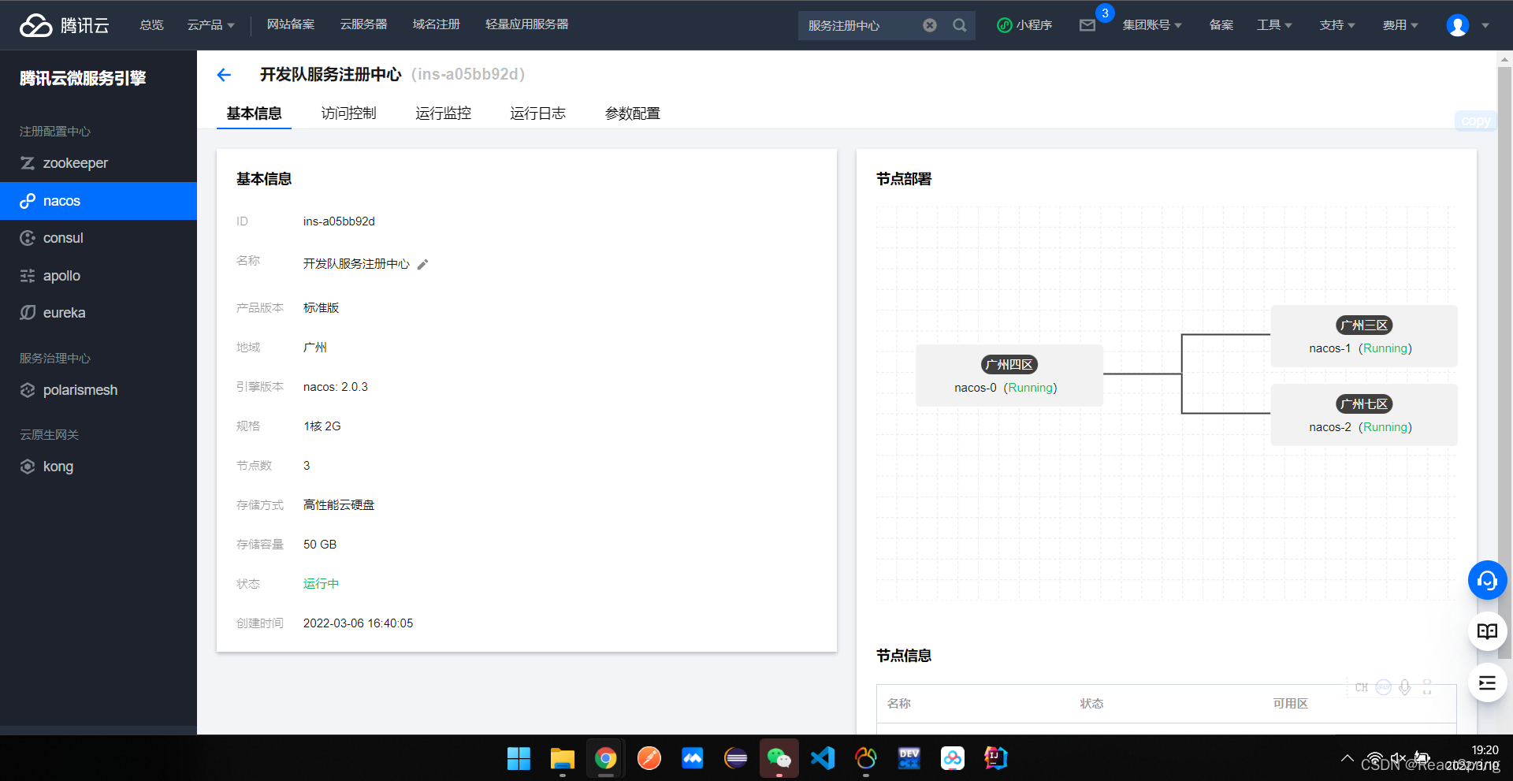1513x781 pixels.
Task: Open polarismesh service governance
Action: 78,389
